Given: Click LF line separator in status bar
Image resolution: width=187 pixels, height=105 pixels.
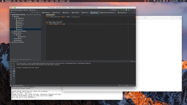Looking at the screenshot, I should 122,85.
